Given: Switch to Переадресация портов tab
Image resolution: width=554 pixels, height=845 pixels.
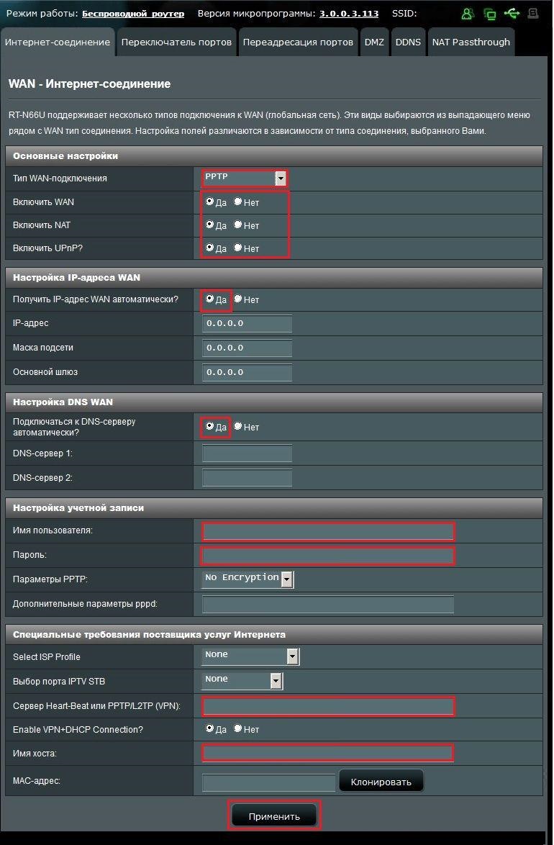Looking at the screenshot, I should [x=298, y=42].
